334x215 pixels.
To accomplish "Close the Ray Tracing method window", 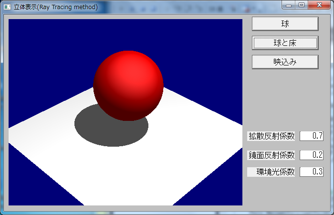I will click(x=319, y=5).
